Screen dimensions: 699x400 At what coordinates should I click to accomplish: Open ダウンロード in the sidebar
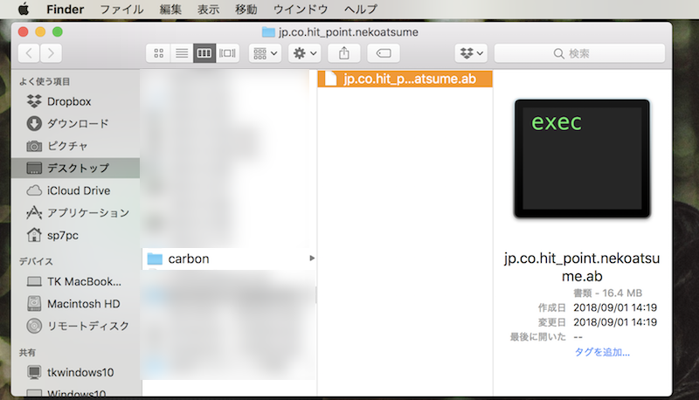click(x=76, y=123)
